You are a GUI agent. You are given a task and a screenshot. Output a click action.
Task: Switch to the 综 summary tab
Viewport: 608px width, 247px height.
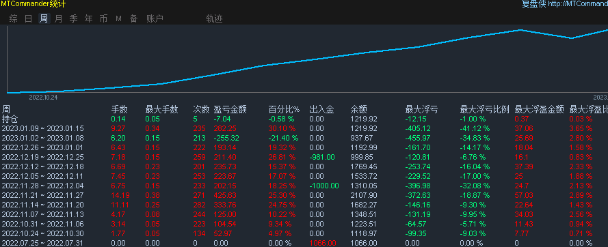[14, 18]
